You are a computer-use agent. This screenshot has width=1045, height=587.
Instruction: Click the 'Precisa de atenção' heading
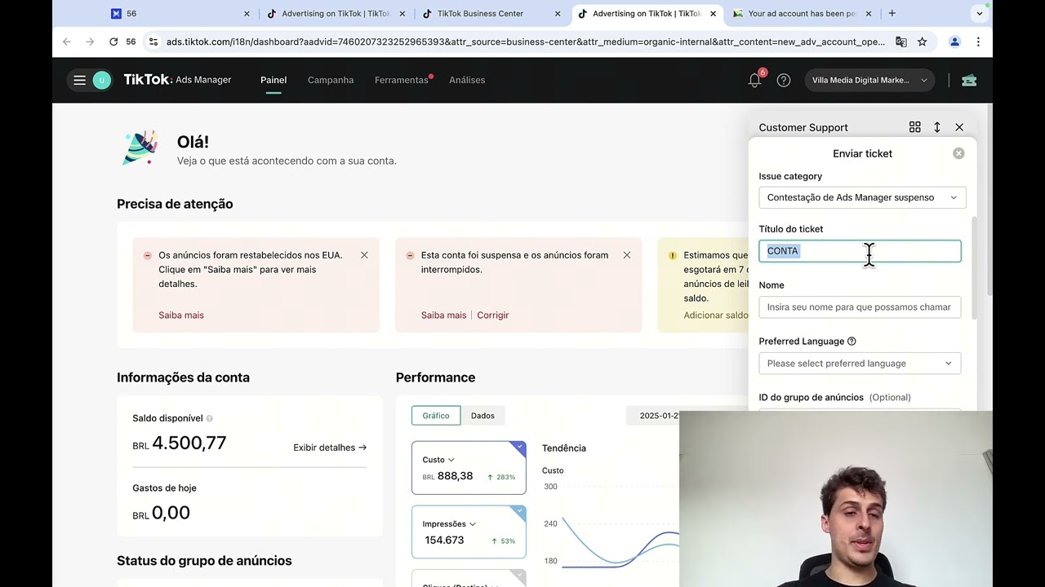[175, 204]
